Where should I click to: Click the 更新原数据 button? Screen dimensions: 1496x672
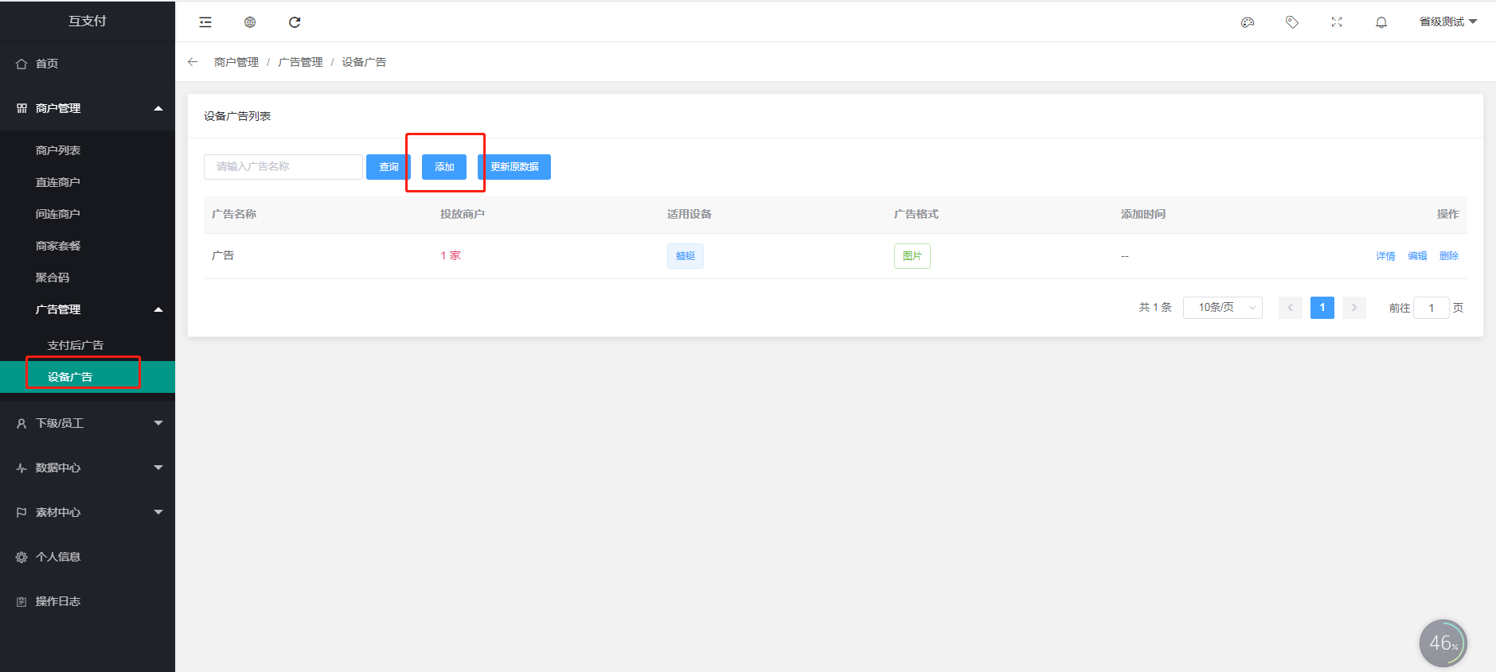click(x=514, y=167)
